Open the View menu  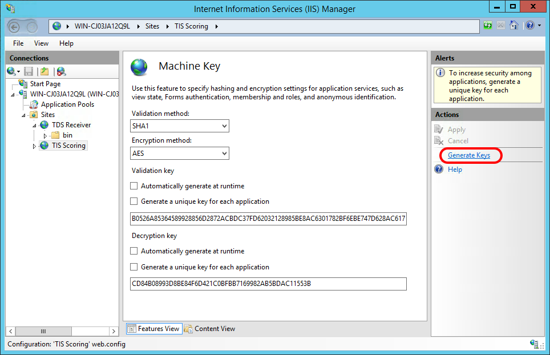41,43
